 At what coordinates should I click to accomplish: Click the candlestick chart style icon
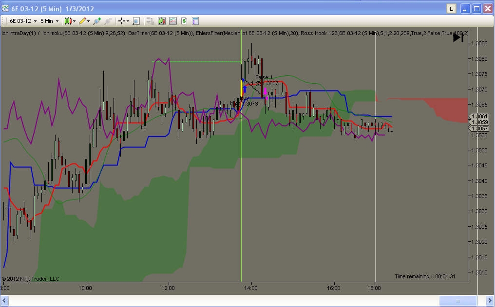[68, 21]
